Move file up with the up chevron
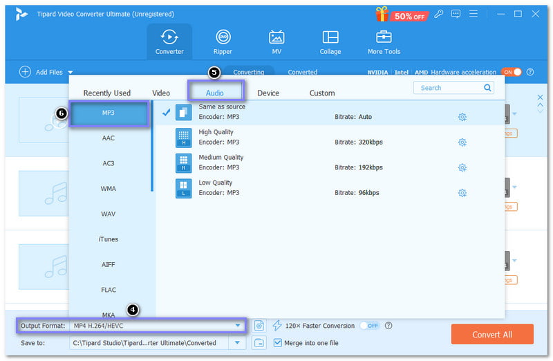Viewport: 553px width, 361px height. (540, 105)
